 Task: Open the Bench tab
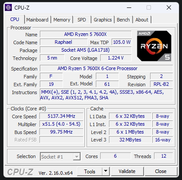(x=123, y=20)
